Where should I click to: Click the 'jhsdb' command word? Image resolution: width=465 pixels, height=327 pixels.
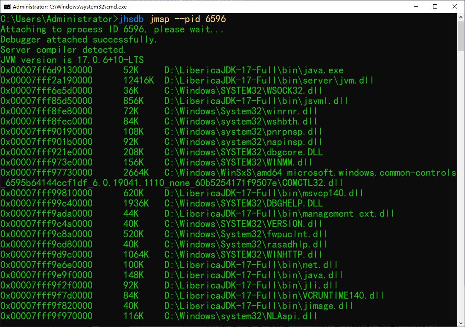coord(132,19)
